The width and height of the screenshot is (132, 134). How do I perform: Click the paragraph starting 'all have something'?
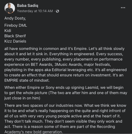coord(66,64)
